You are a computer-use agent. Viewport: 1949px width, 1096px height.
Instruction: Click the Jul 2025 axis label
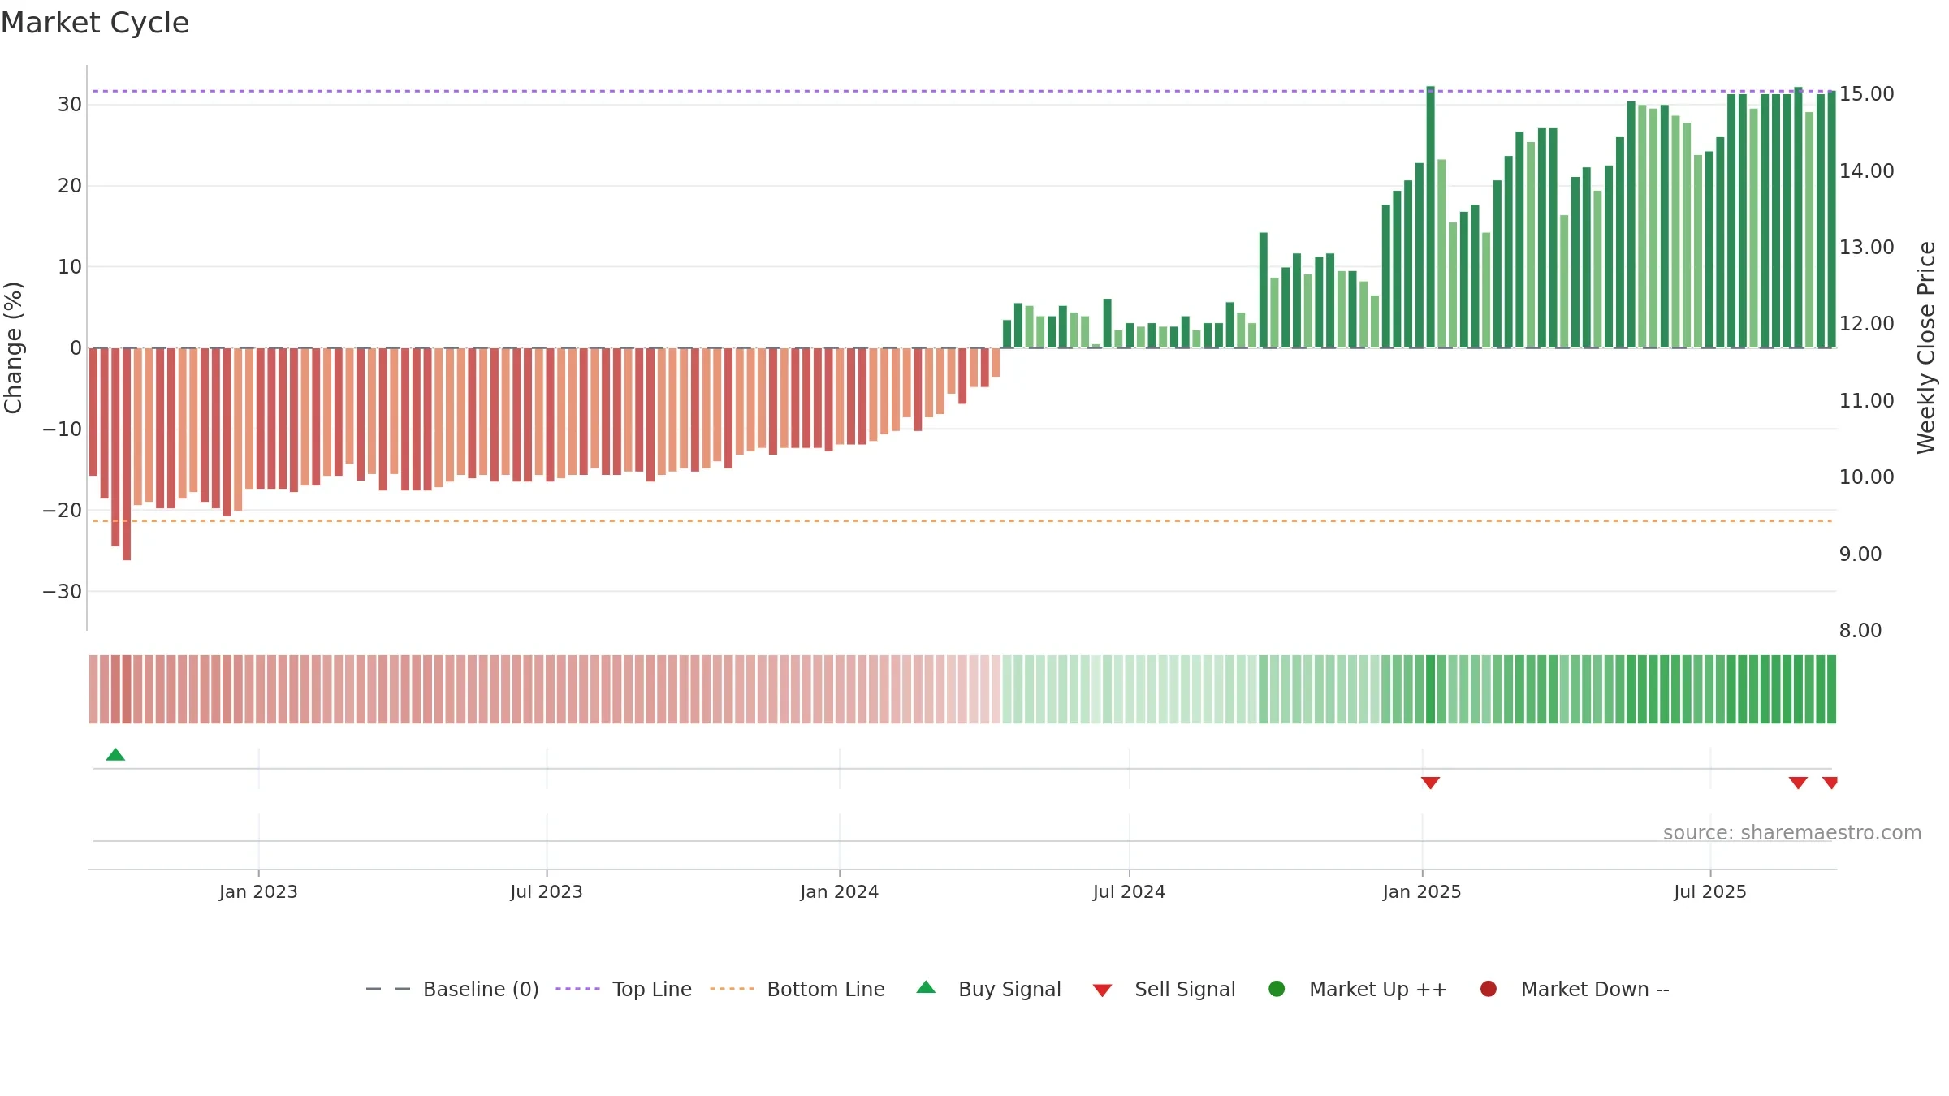(1710, 891)
